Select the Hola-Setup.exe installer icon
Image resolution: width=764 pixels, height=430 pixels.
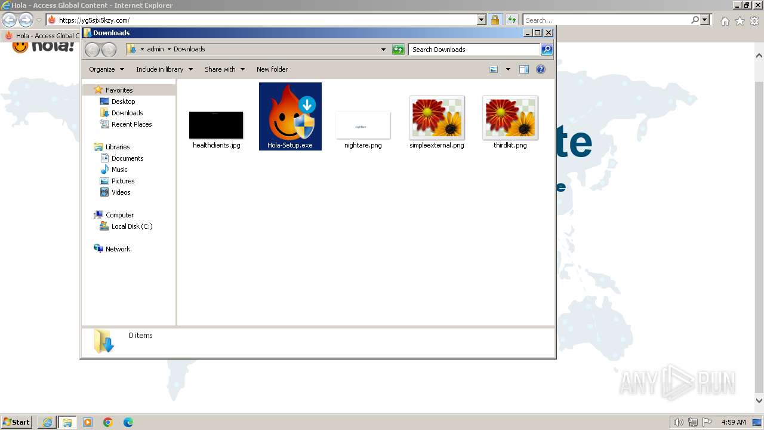click(290, 116)
